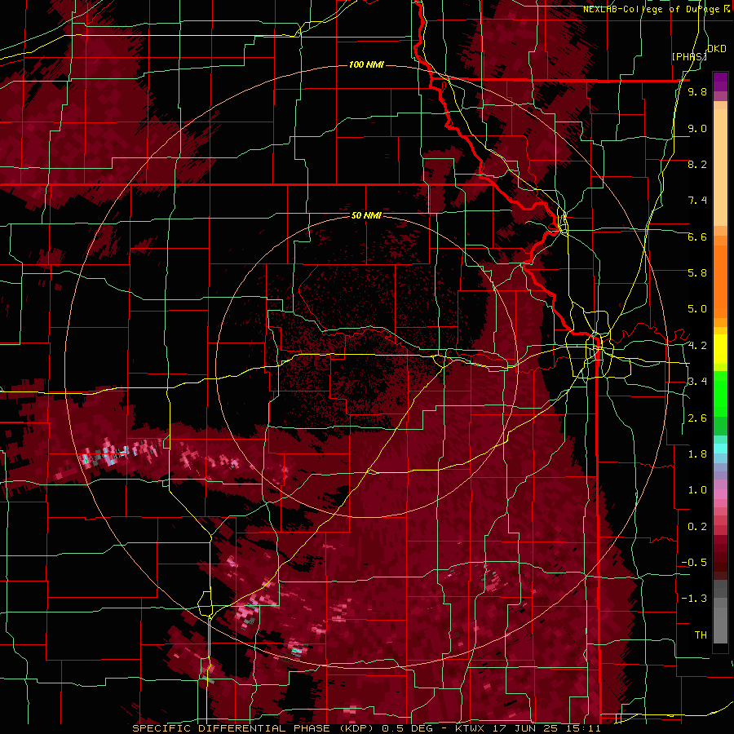Image resolution: width=734 pixels, height=734 pixels.
Task: Click the "[PHAS]" label above the color bar
Action: pyautogui.click(x=689, y=56)
